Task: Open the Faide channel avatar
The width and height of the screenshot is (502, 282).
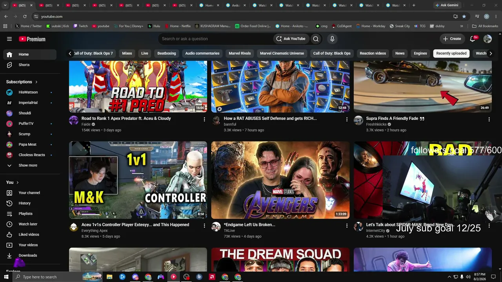Action: click(x=74, y=120)
